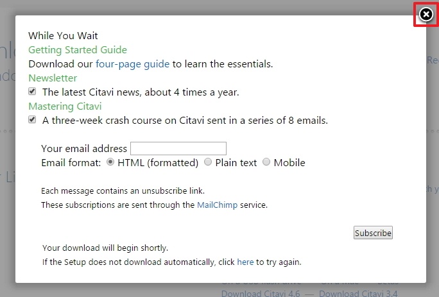
Task: Click the Getting Started Guide heading
Action: click(x=78, y=49)
